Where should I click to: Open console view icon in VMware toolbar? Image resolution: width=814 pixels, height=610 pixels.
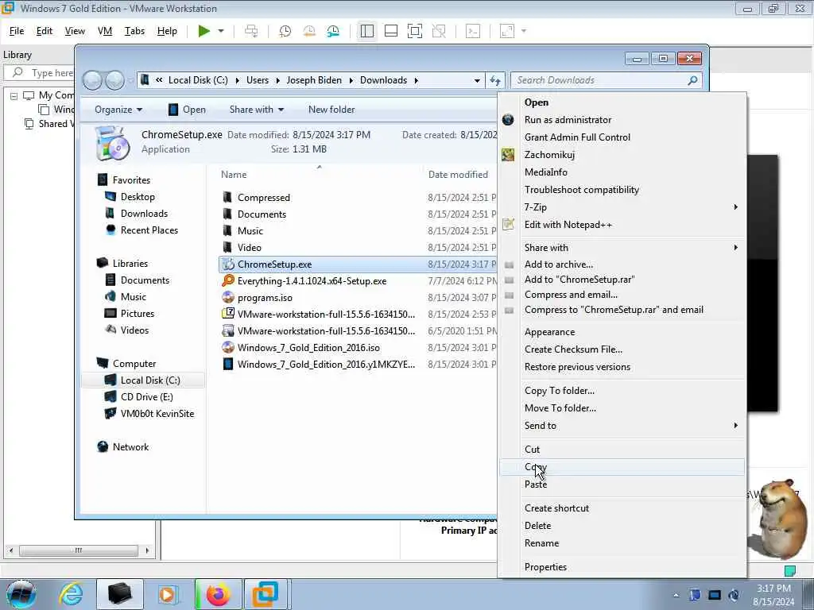coord(473,31)
